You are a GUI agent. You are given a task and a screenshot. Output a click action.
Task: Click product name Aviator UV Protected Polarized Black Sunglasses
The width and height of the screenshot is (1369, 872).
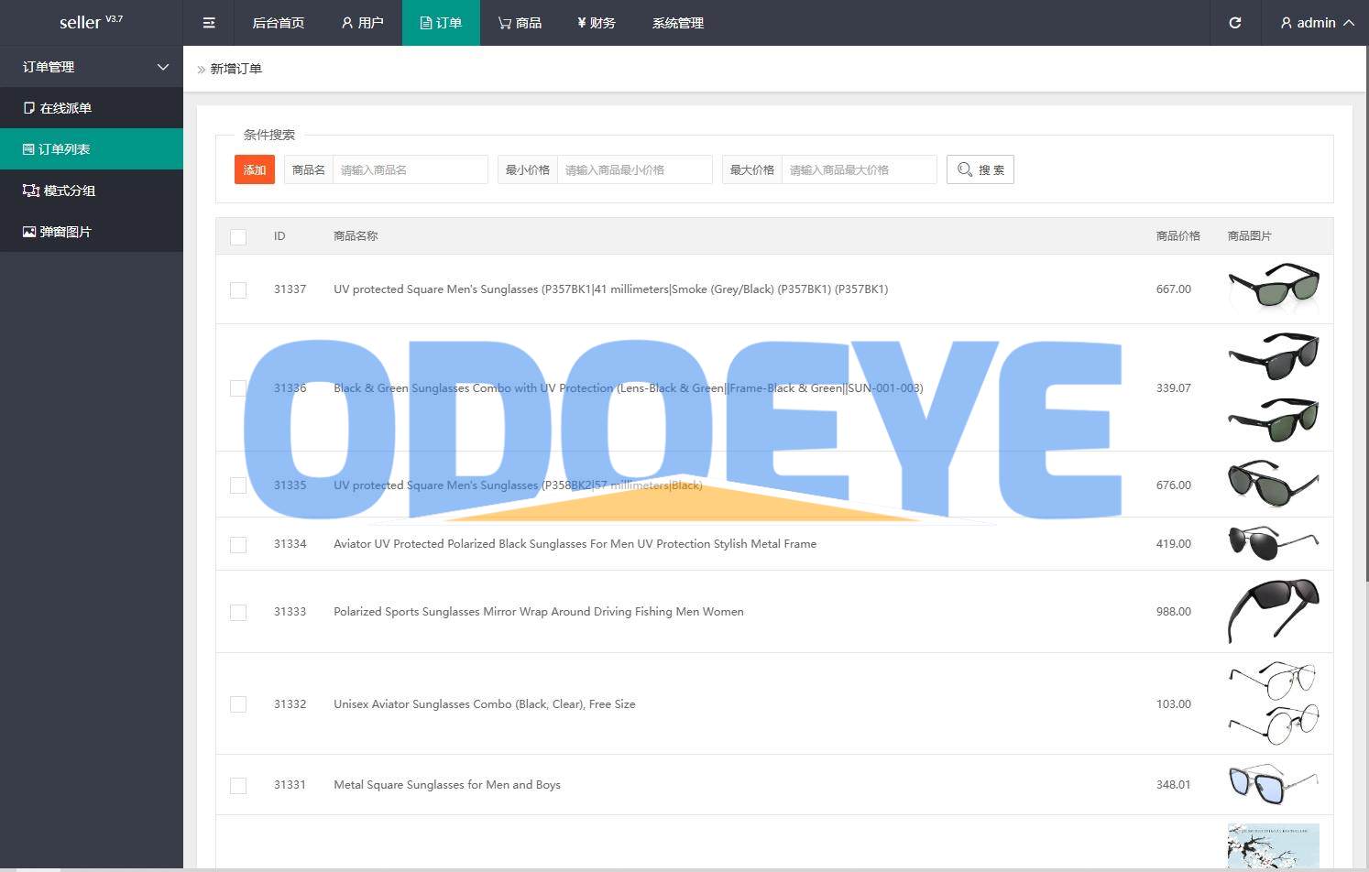pyautogui.click(x=575, y=544)
